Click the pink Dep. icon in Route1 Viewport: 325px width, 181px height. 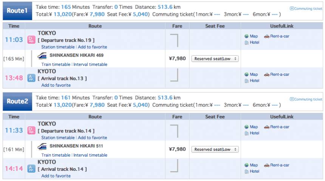[31, 40]
